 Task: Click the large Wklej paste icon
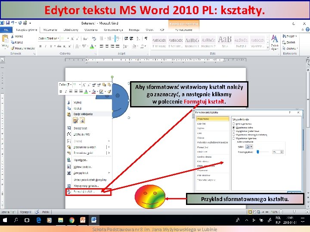(x=5, y=38)
